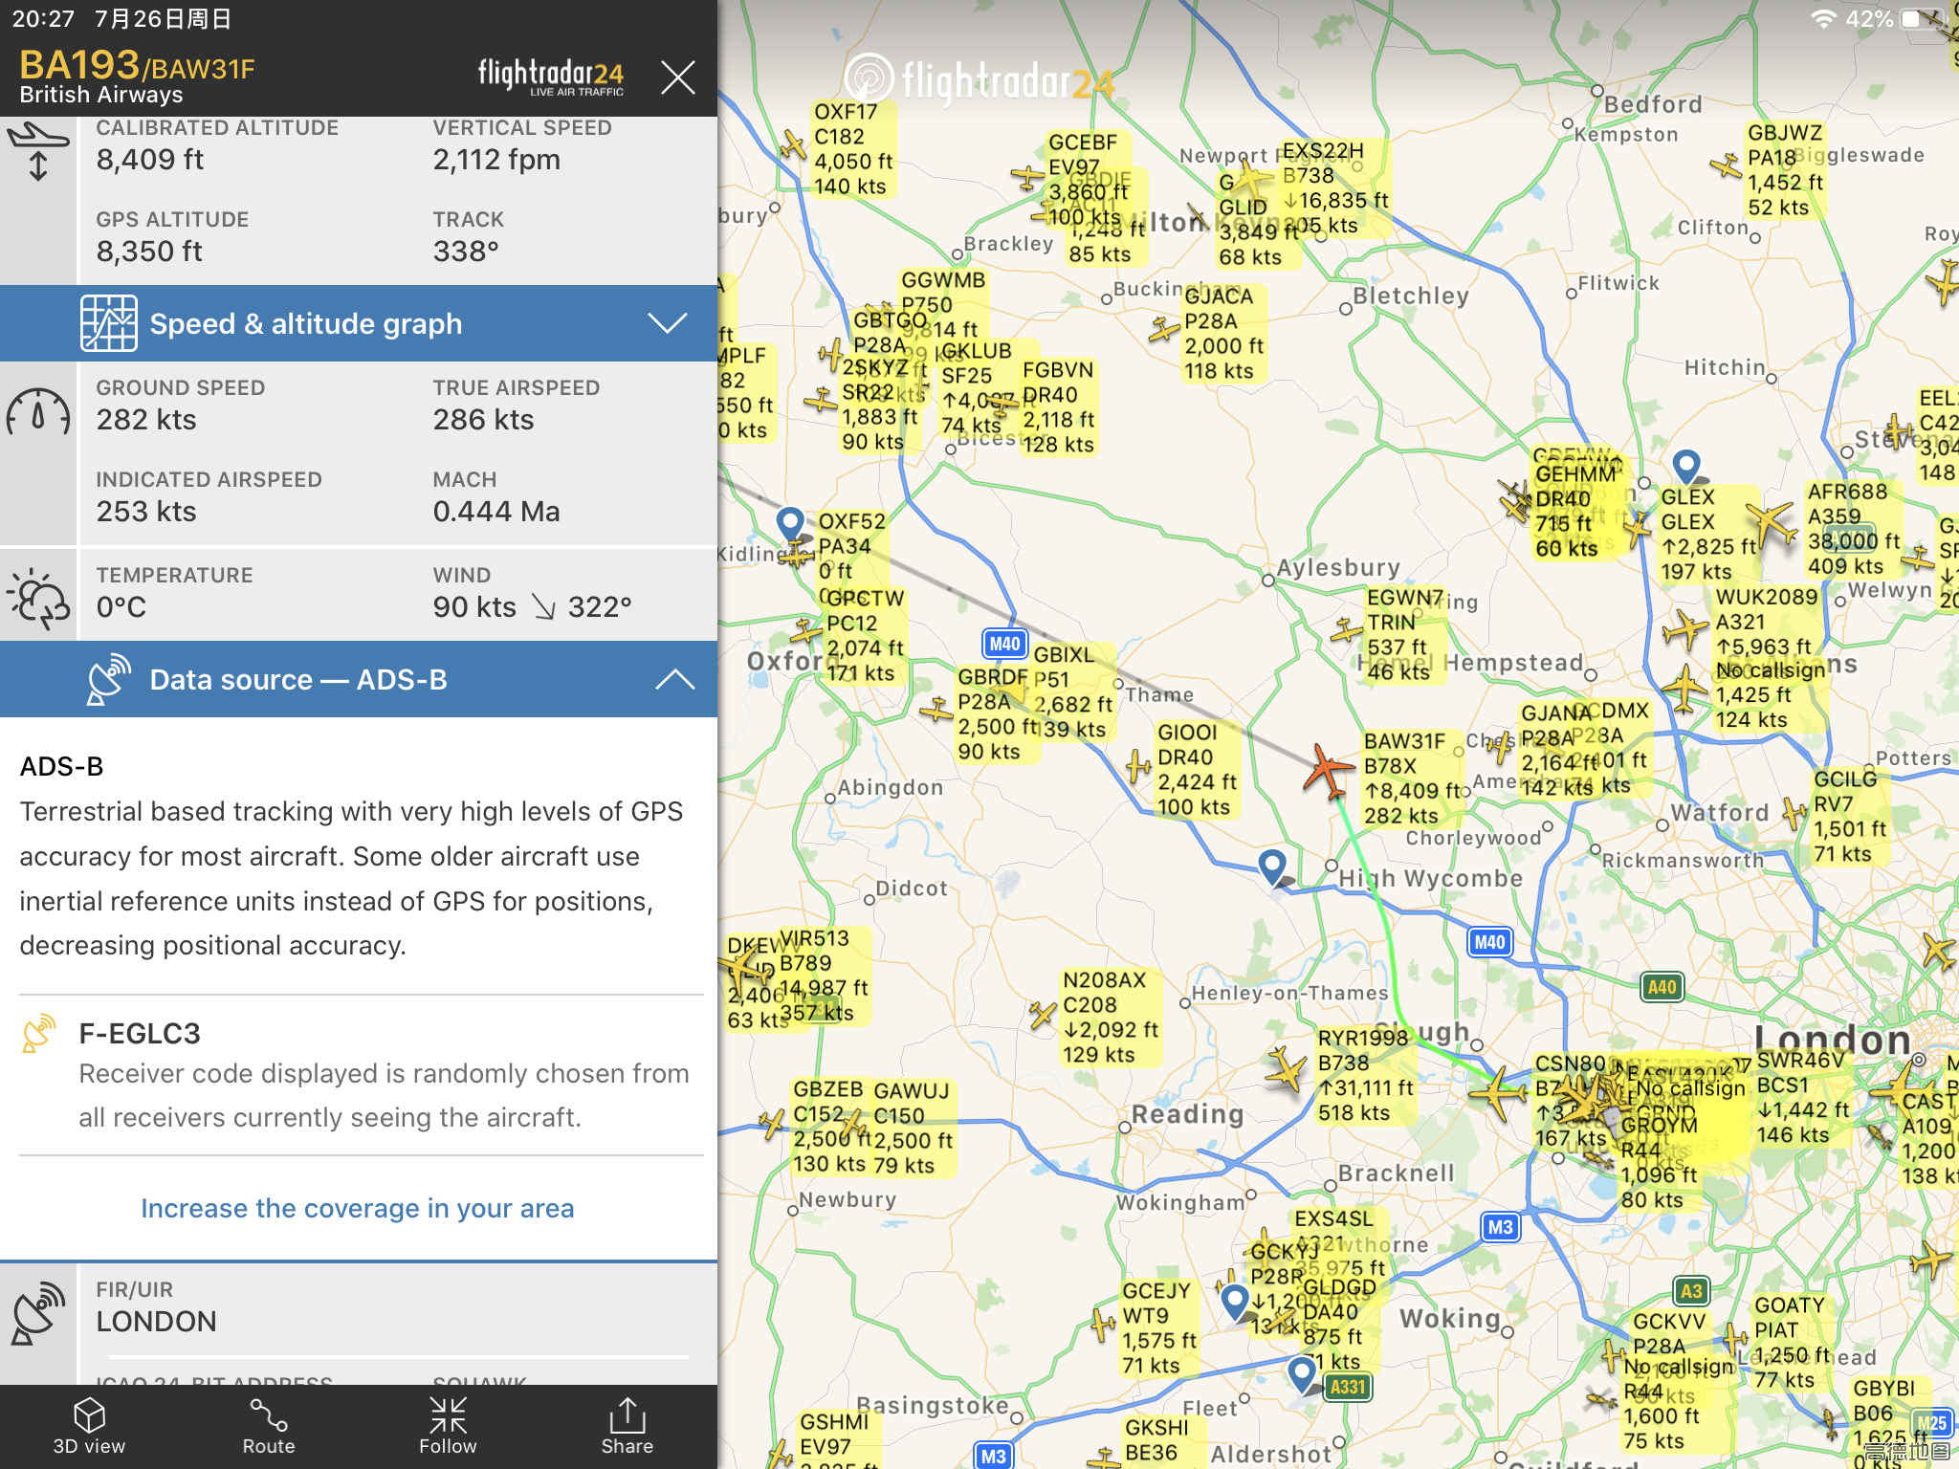Tap the airport pin above GLEX label
Image resolution: width=1959 pixels, height=1469 pixels.
[1686, 468]
